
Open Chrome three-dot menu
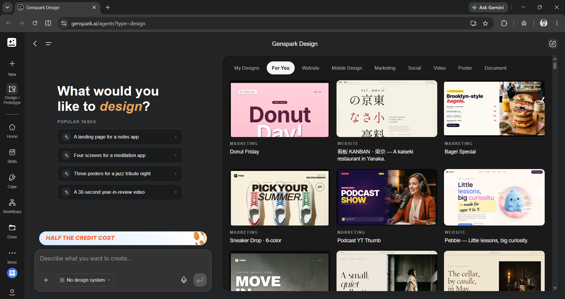tap(557, 23)
